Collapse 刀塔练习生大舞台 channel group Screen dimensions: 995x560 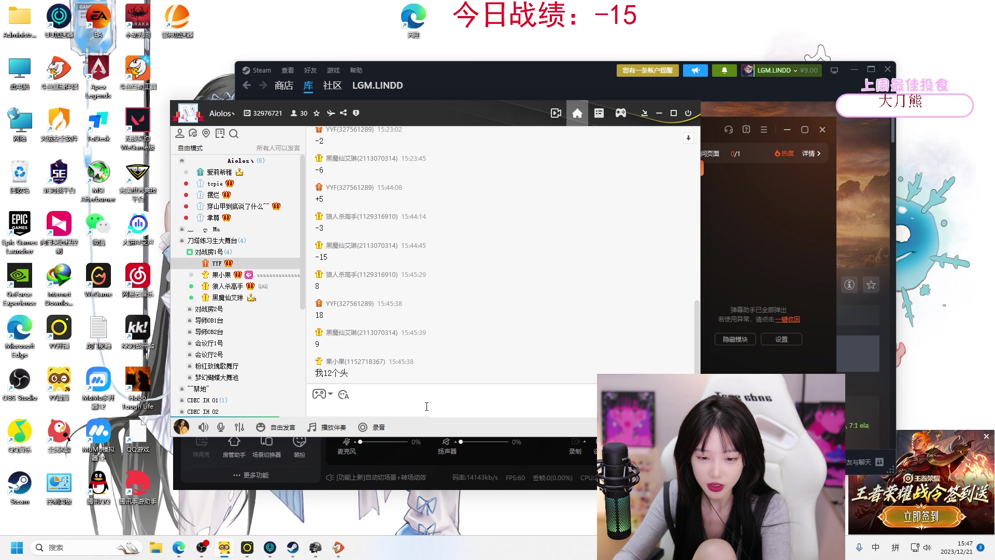pos(182,241)
